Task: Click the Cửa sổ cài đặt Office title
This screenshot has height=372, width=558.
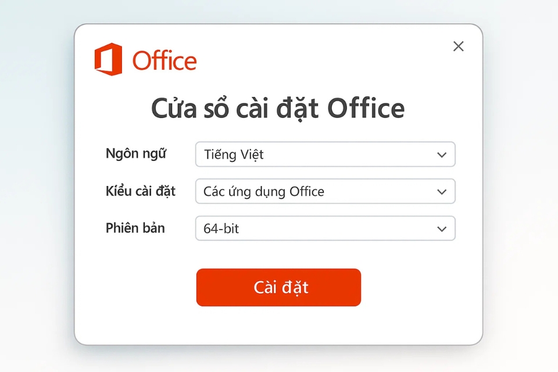Action: [278, 108]
